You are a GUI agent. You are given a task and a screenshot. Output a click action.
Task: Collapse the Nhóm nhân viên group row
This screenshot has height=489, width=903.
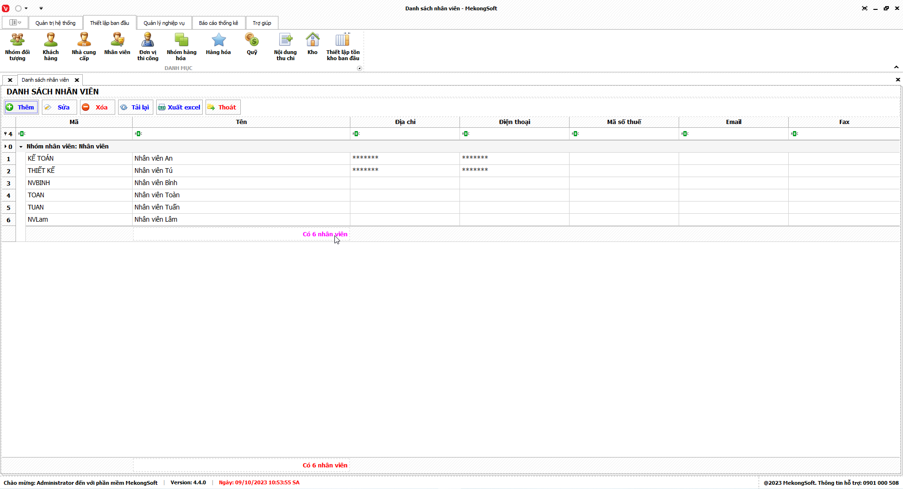tap(21, 147)
